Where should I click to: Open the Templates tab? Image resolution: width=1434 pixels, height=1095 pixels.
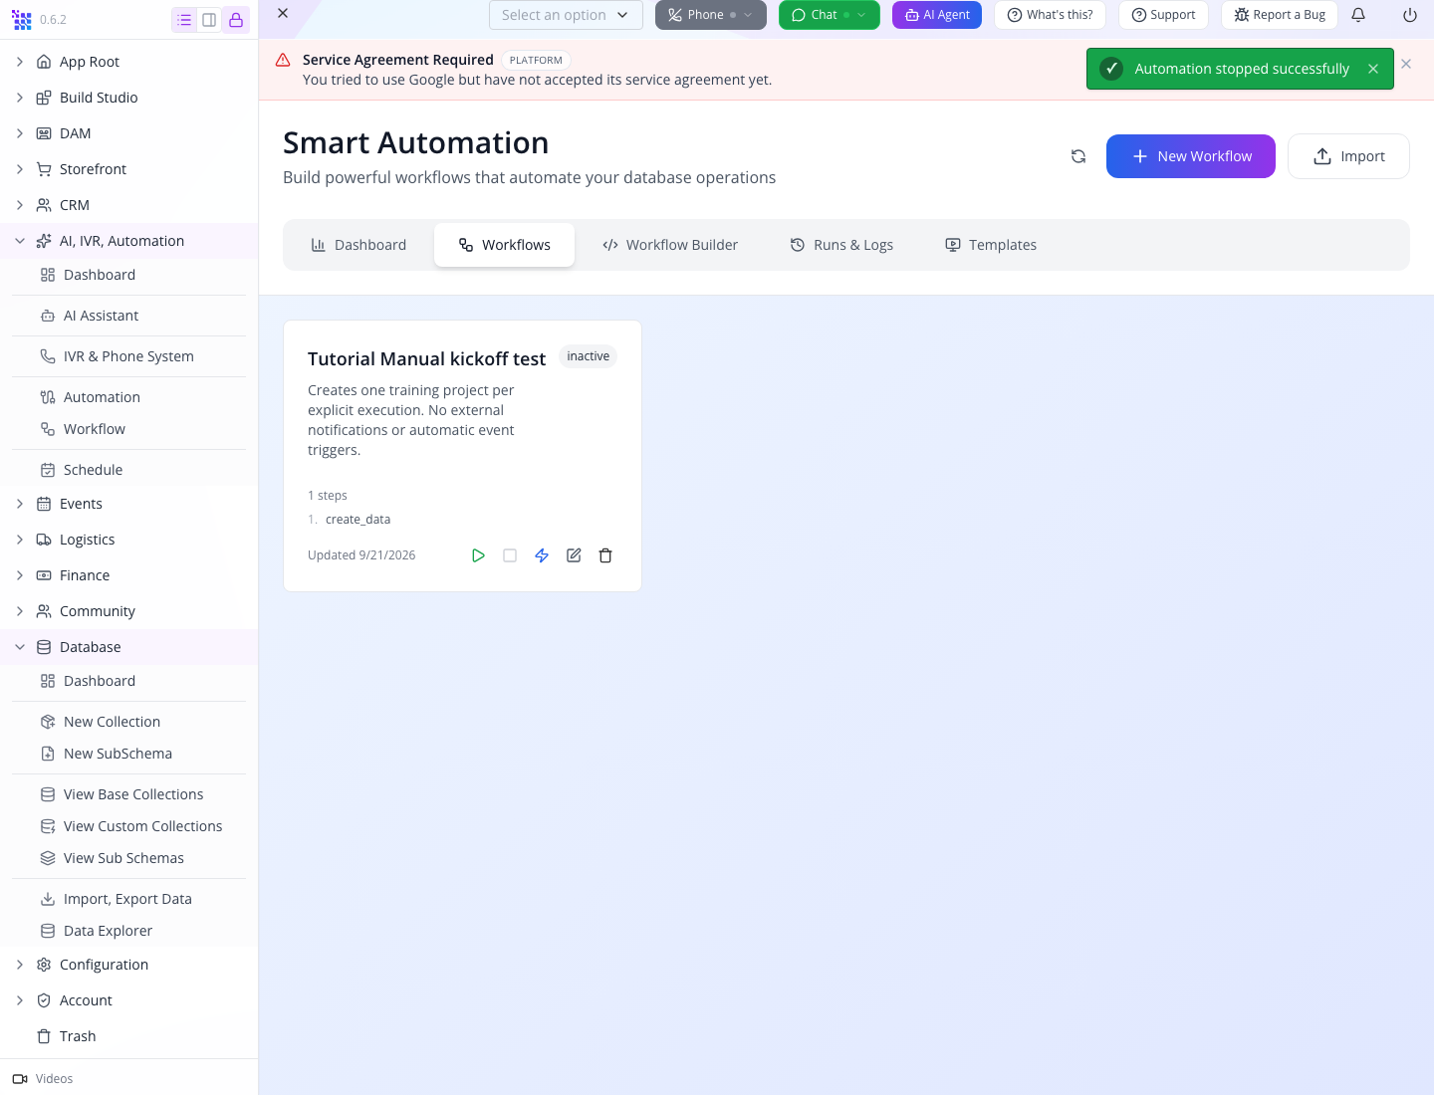(991, 245)
